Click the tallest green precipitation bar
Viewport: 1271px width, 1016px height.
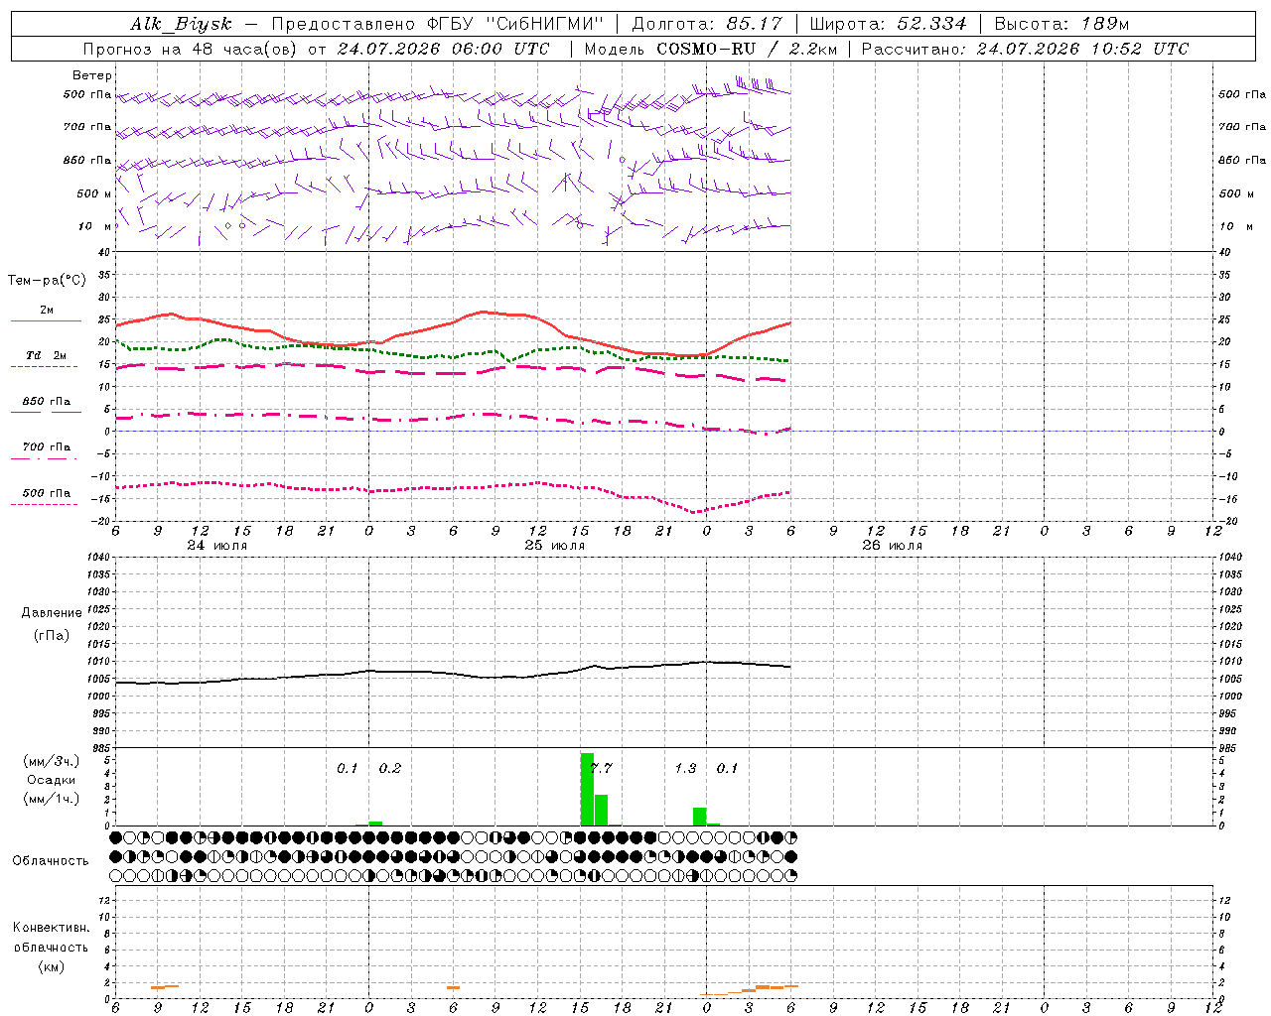tap(587, 789)
